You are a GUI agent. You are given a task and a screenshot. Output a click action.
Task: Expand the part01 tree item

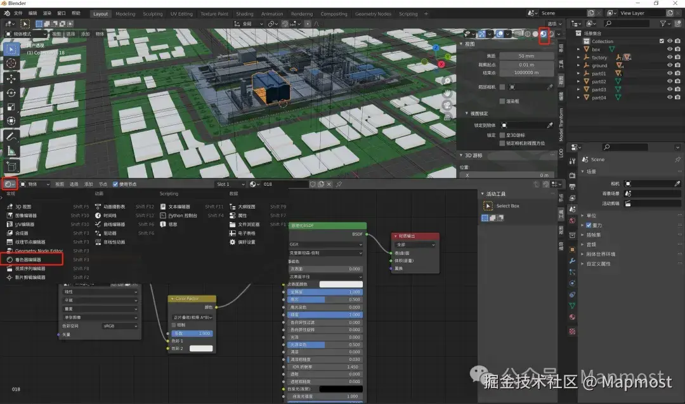tap(578, 74)
